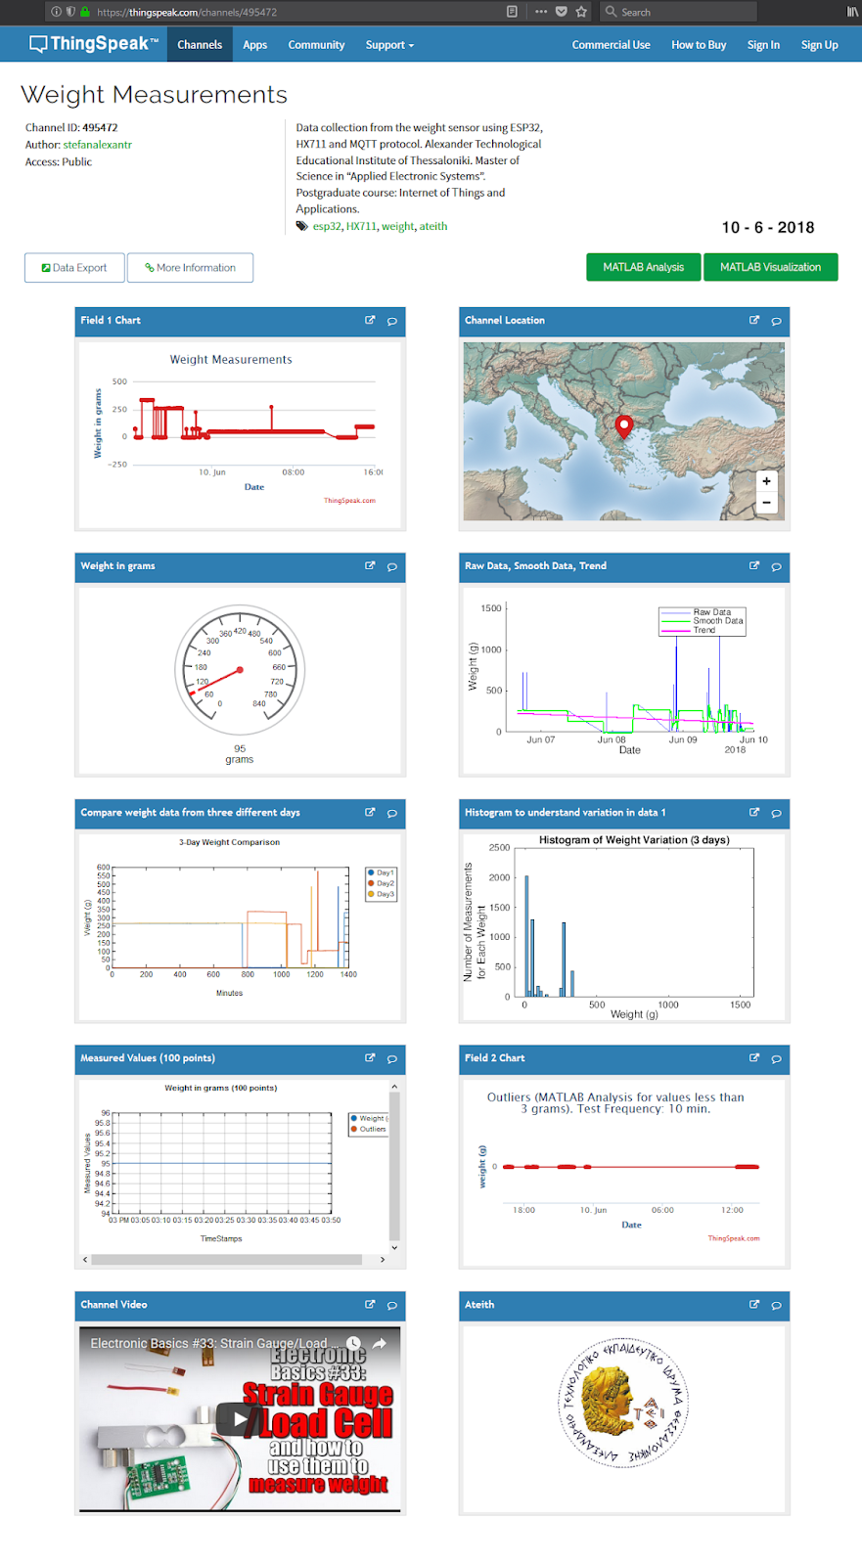
Task: Click Field 2 Chart comment icon
Action: [x=776, y=1058]
